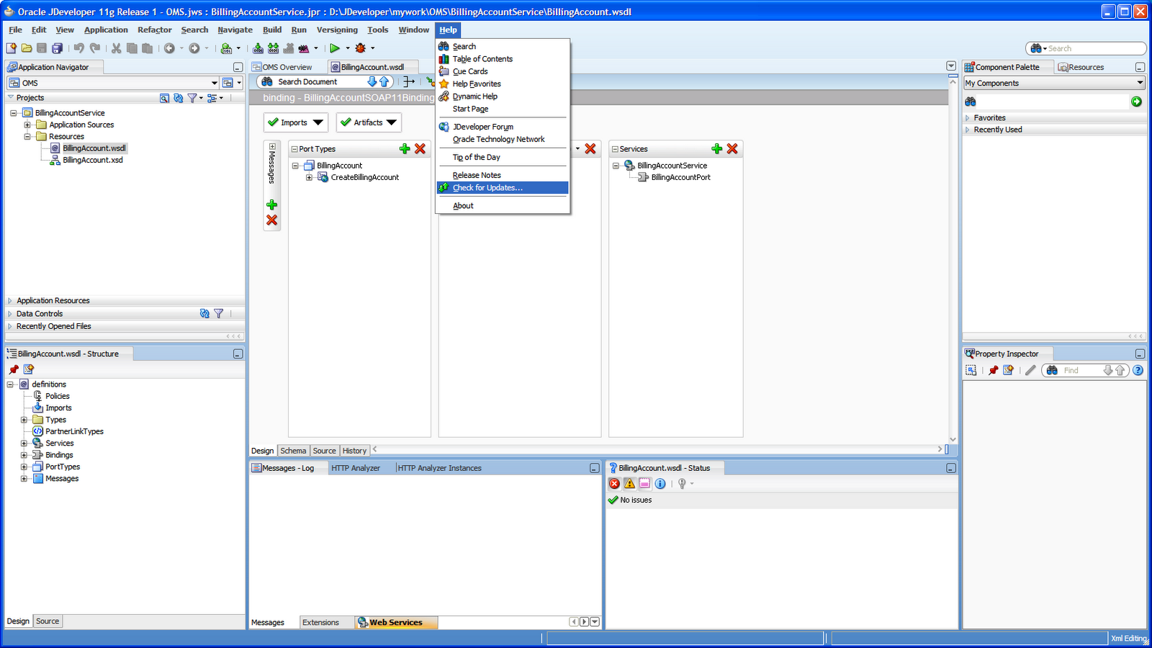This screenshot has width=1152, height=648.
Task: Click the yellow warnings icon in Status panel
Action: [x=630, y=484]
